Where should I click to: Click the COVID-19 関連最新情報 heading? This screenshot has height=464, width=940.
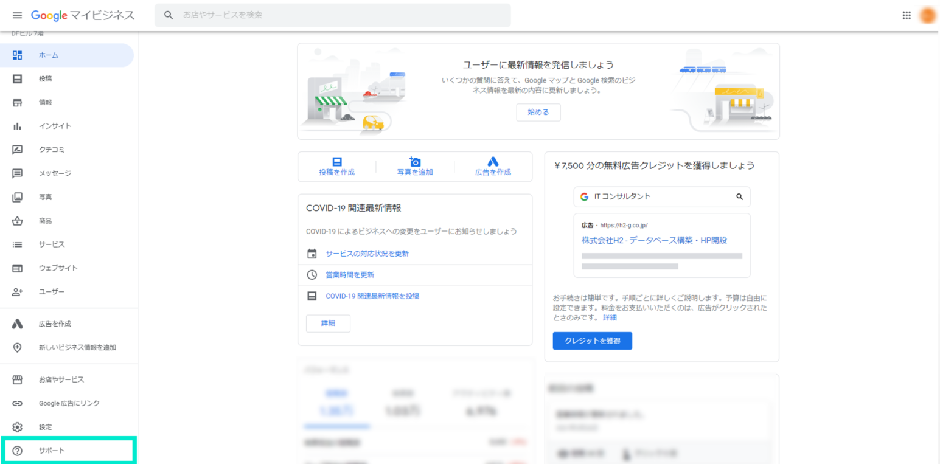coord(353,208)
